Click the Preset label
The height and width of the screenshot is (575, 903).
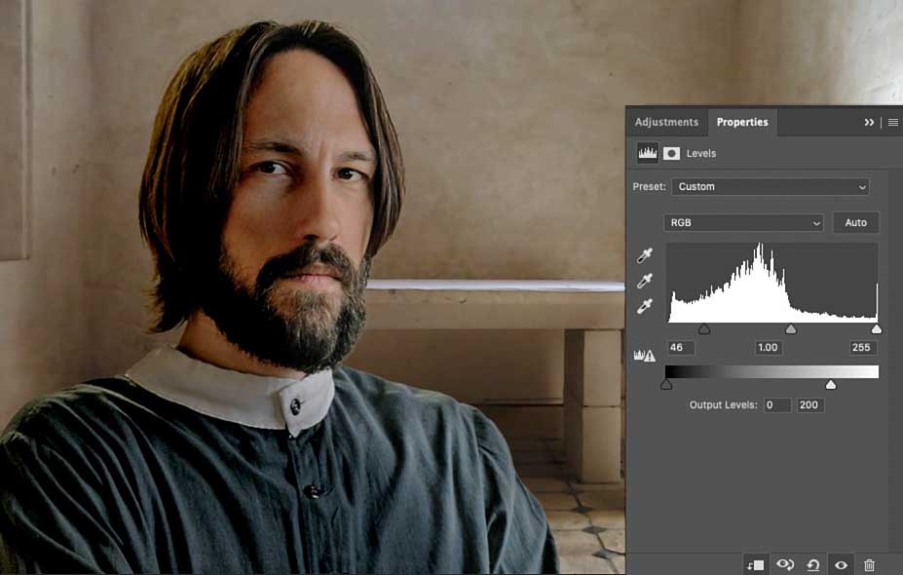coord(649,187)
